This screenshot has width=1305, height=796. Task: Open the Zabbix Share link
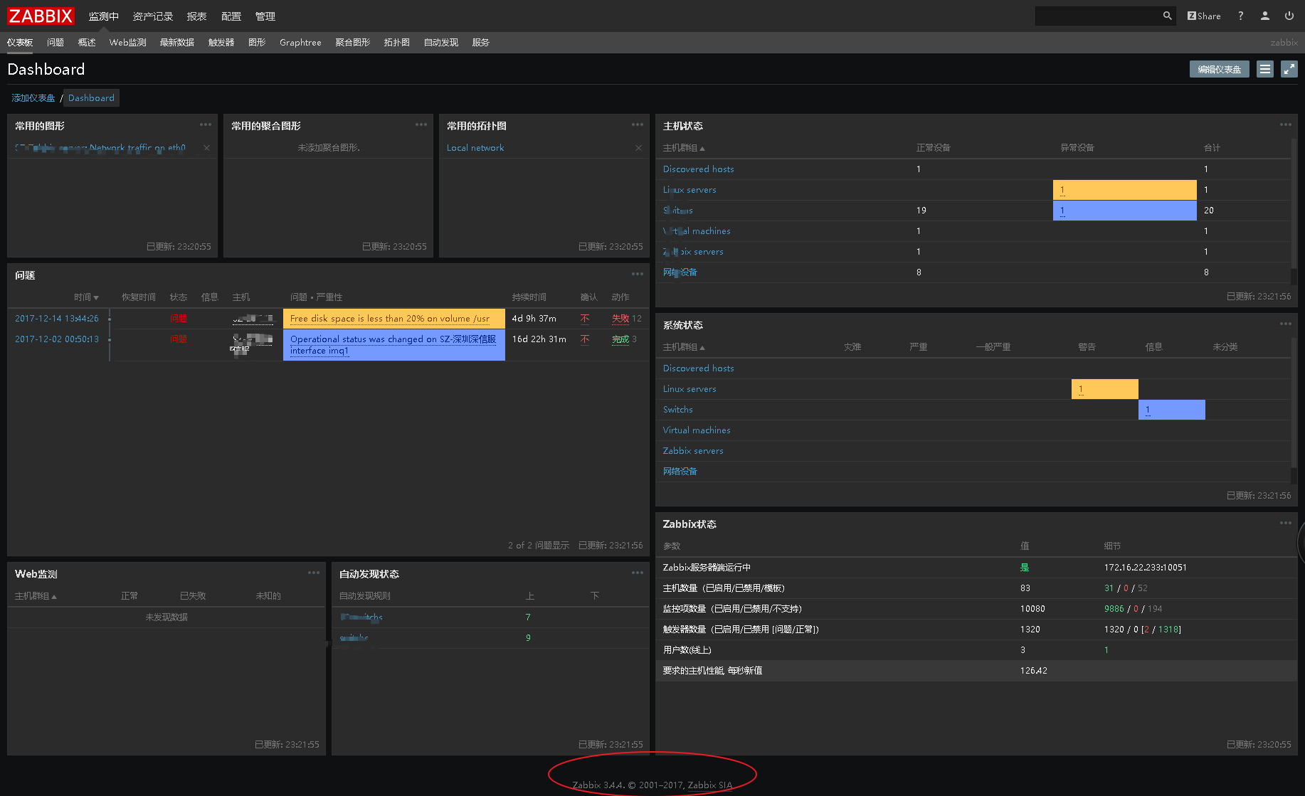1204,16
